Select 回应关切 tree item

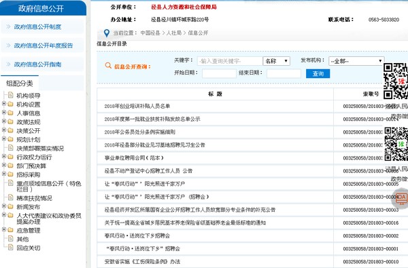(x=29, y=248)
